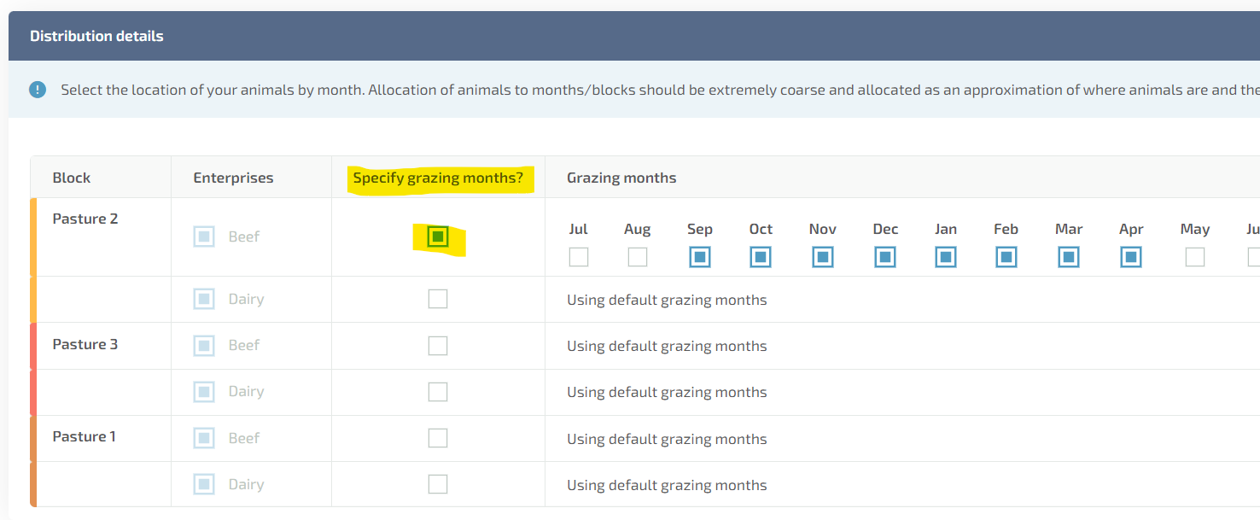Uncheck the Oct grazing month box

761,257
